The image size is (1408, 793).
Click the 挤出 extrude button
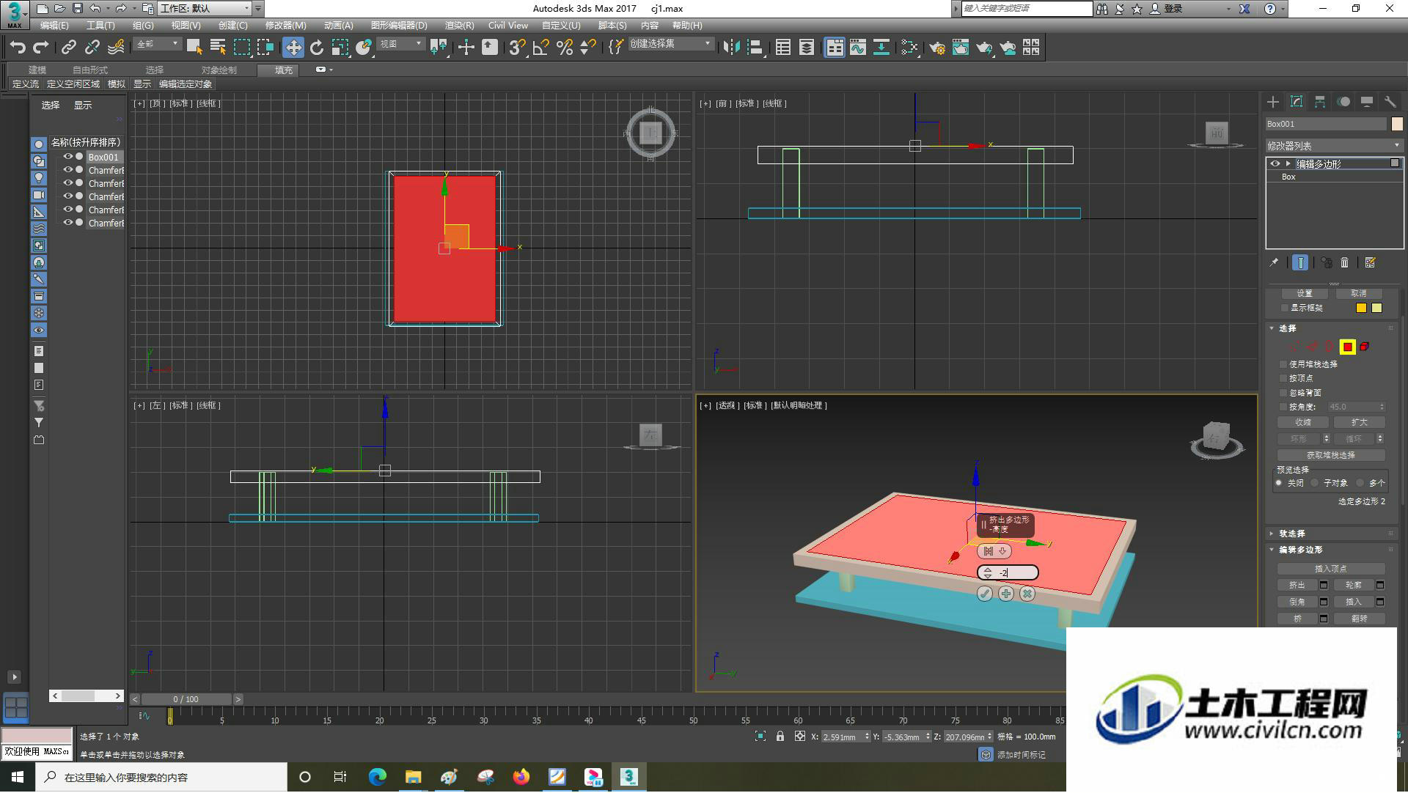pyautogui.click(x=1297, y=585)
